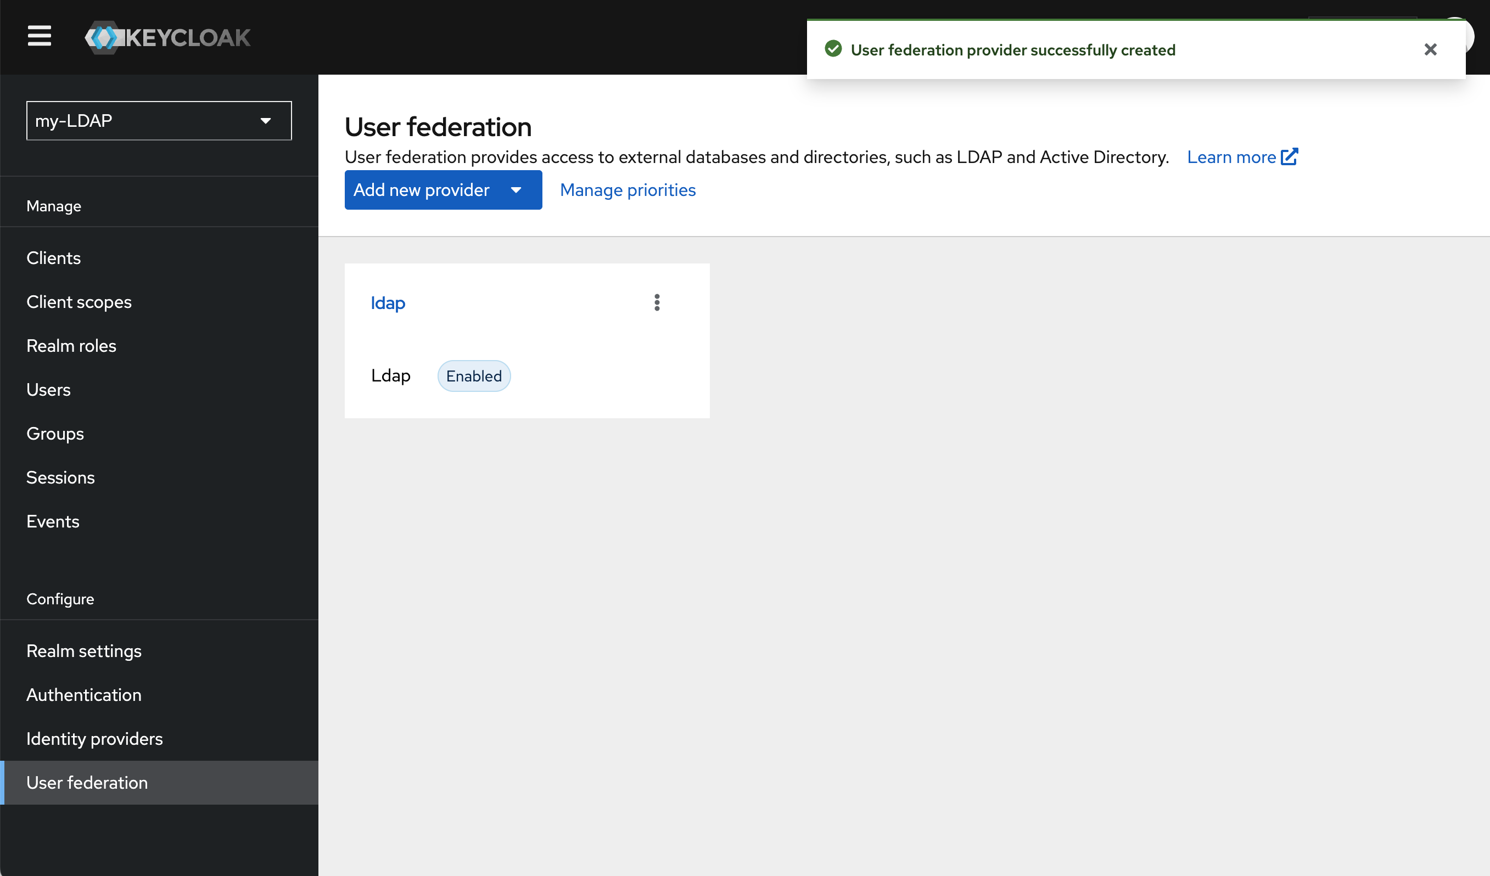Click the green success checkmark icon
Screen dimensions: 1490x876
click(x=833, y=49)
